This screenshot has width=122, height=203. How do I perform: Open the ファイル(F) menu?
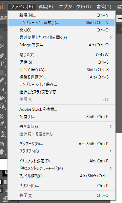(22, 7)
